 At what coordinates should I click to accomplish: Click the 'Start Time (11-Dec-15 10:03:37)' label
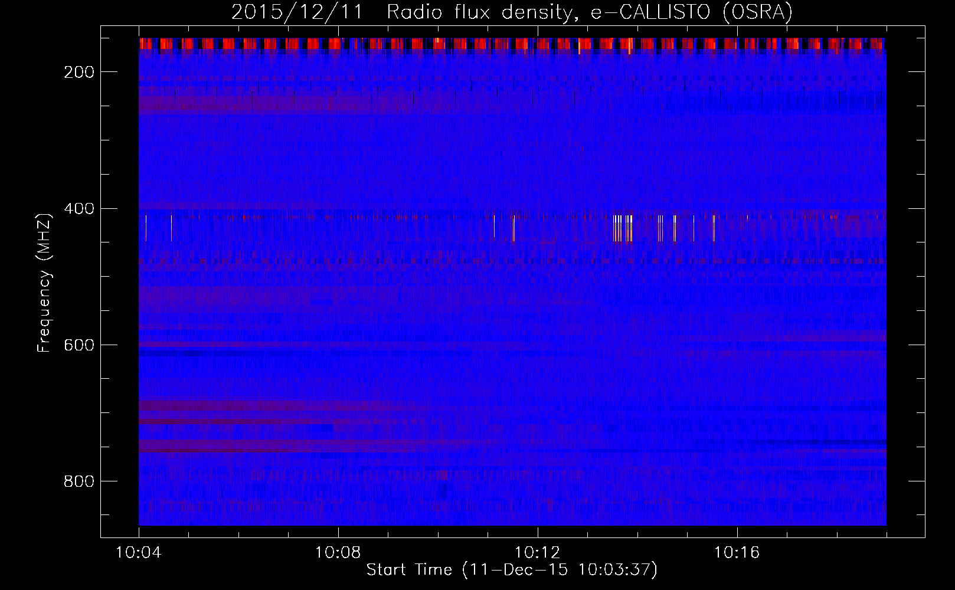coord(512,570)
